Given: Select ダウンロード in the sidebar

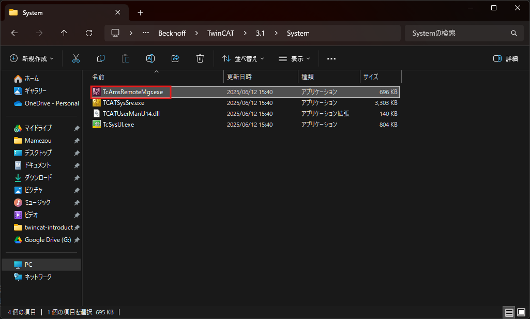Looking at the screenshot, I should (38, 177).
